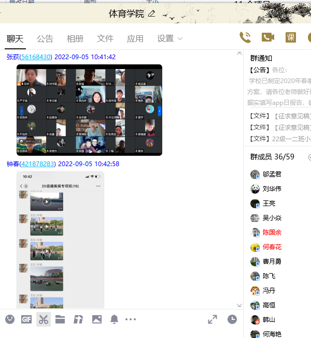Switch to the 公告 tab
Viewport: 311px width, 338px height.
pyautogui.click(x=45, y=38)
